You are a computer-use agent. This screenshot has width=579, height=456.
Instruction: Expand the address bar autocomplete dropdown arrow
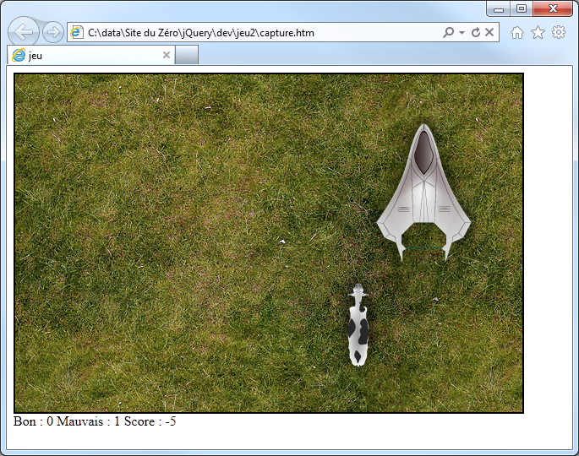pos(462,33)
